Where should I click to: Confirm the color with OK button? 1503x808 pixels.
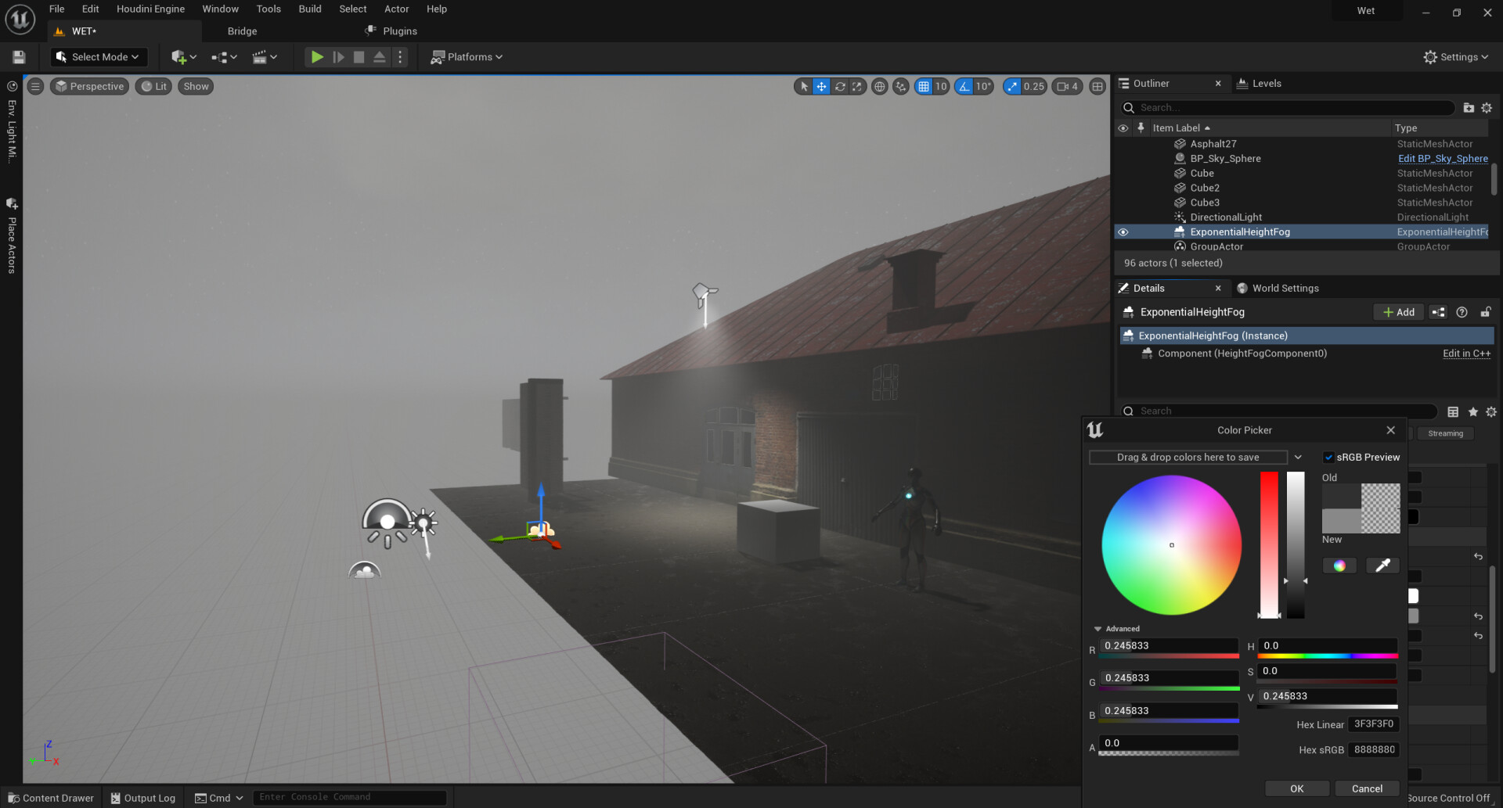click(1296, 788)
